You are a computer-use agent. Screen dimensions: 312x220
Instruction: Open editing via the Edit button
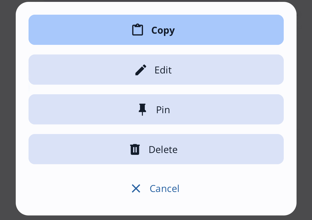tap(156, 69)
